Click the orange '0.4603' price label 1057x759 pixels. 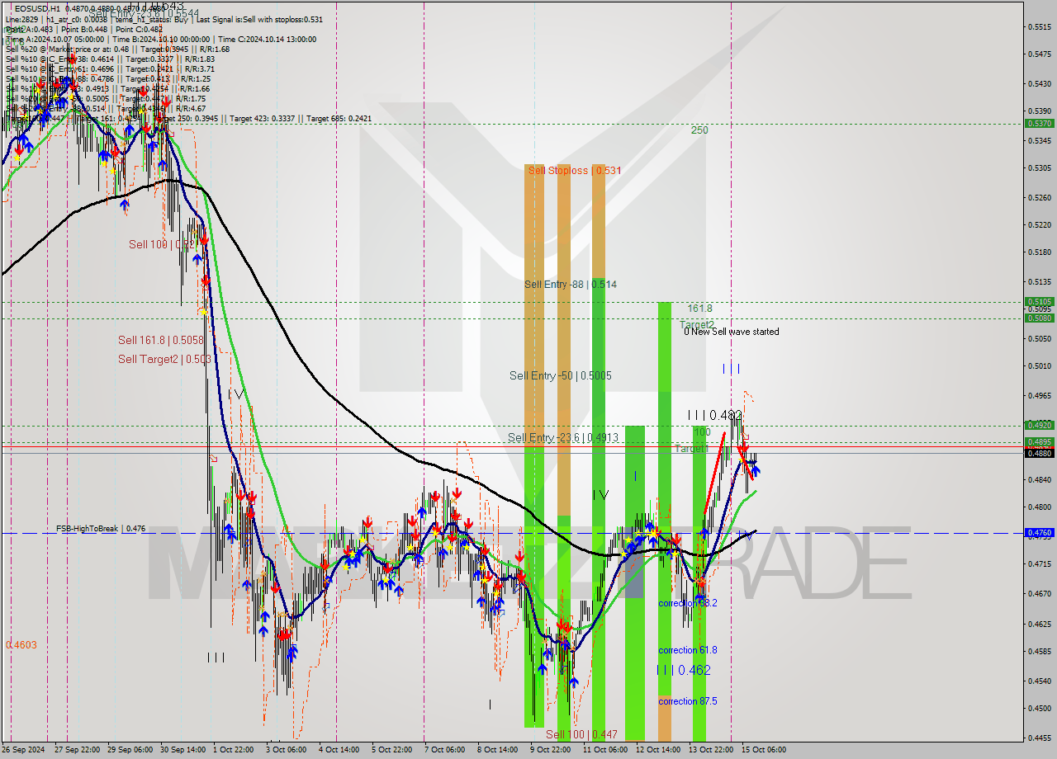pyautogui.click(x=21, y=644)
